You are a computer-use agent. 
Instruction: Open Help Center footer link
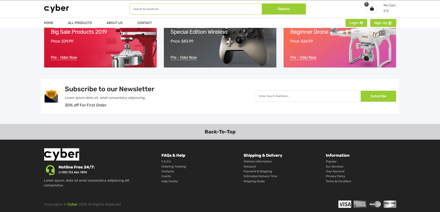169,182
